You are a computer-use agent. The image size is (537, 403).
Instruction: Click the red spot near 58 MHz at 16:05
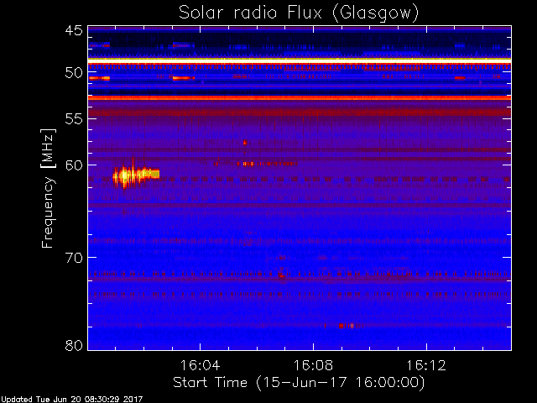245,142
